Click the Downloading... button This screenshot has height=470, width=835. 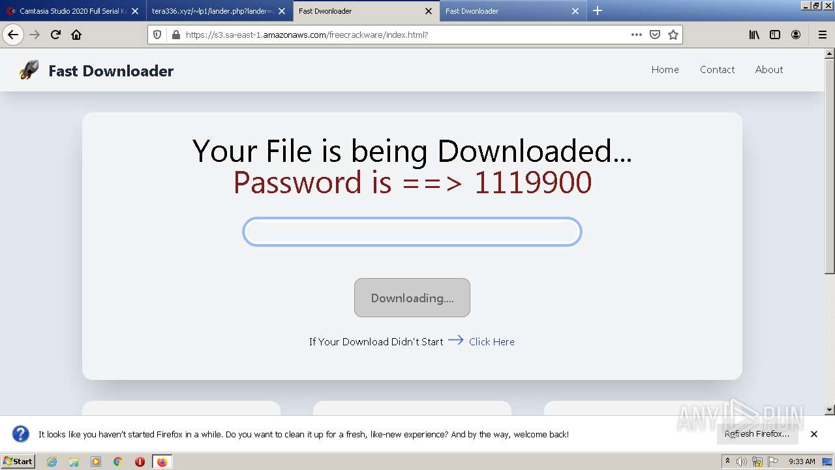pyautogui.click(x=412, y=298)
